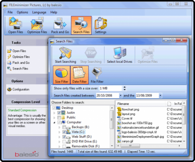
Task: Click the Optimize Files main toolbar icon
Action: (37, 25)
